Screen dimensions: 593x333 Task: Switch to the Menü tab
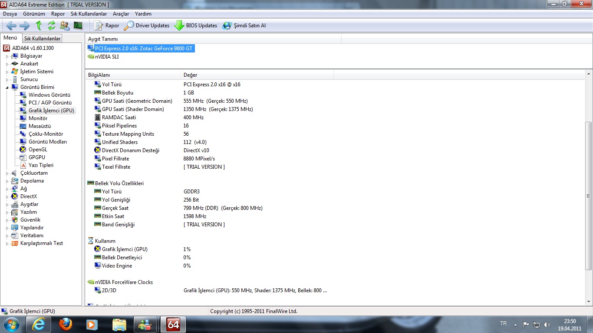[x=10, y=38]
